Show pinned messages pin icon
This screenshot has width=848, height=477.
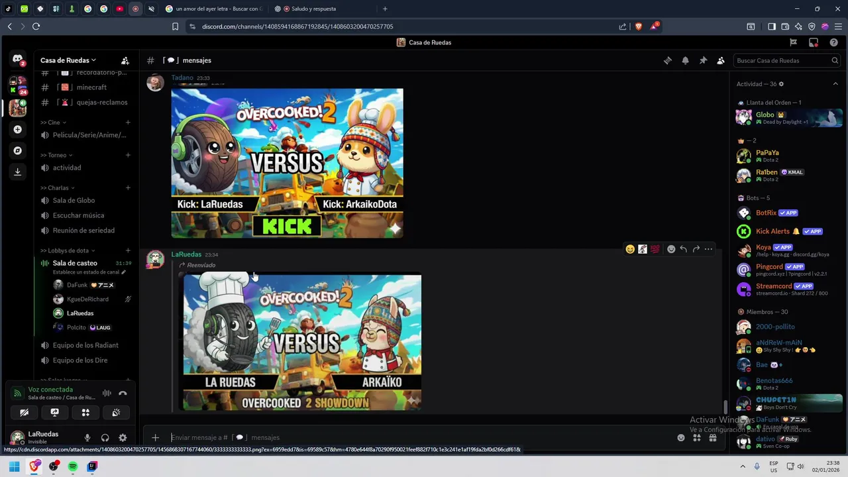703,60
